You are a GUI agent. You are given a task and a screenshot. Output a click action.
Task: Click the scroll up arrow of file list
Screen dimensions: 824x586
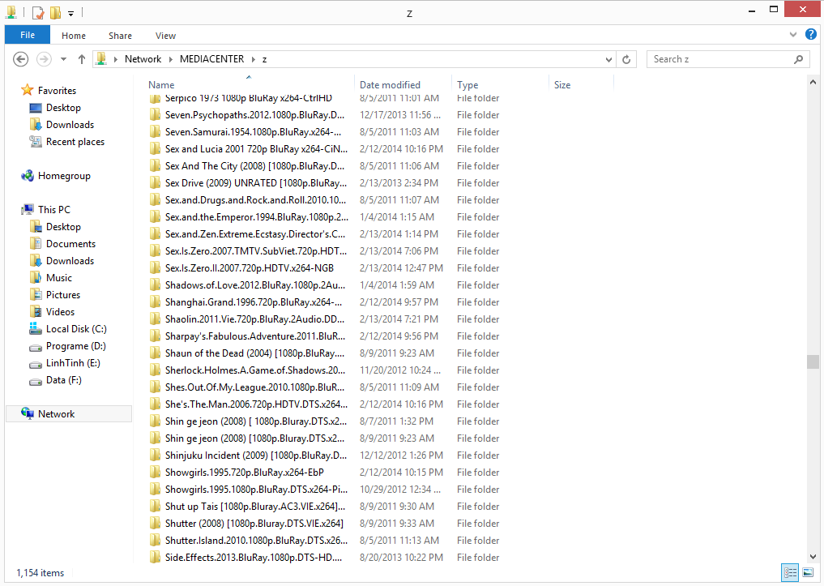(813, 83)
